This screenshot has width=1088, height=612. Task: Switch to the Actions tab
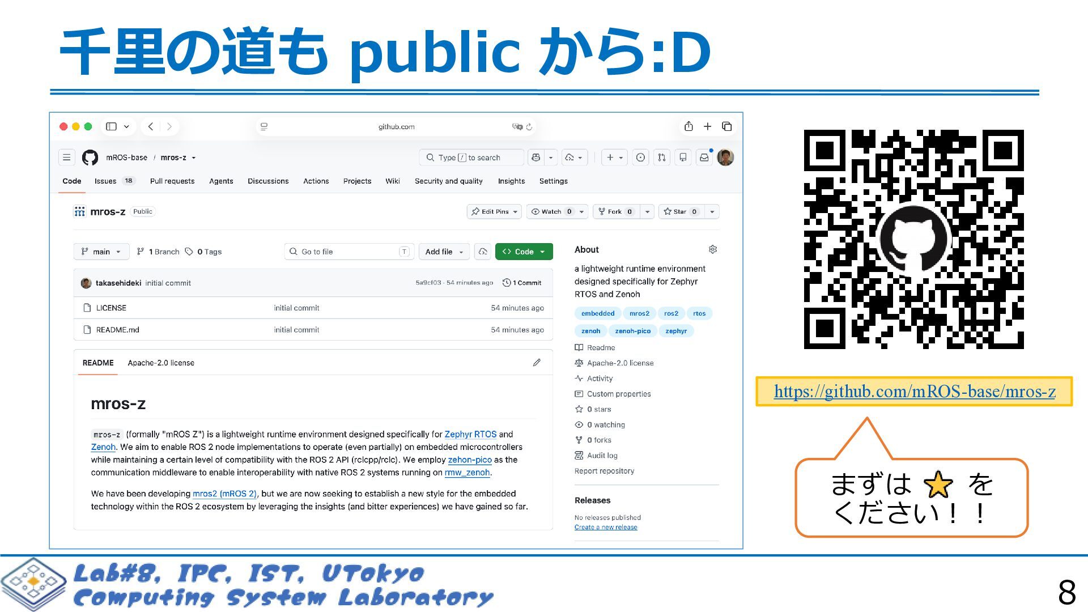pos(316,181)
